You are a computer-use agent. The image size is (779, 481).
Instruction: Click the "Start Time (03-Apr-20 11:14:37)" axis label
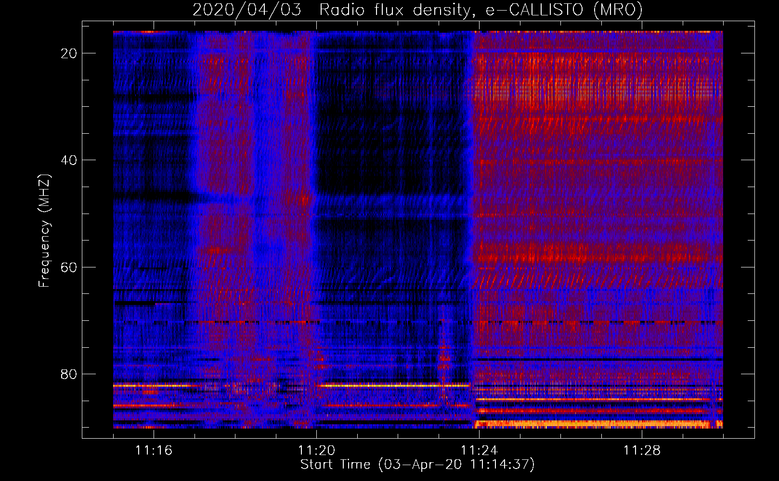coord(417,465)
